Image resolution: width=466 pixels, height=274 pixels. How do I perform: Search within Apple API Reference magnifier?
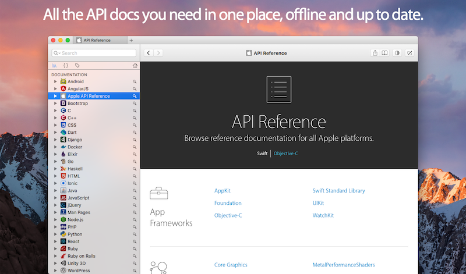[x=135, y=96]
